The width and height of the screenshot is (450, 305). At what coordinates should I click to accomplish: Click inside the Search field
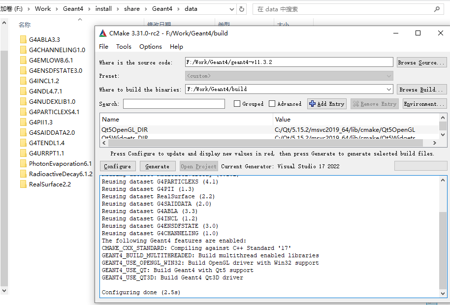174,103
